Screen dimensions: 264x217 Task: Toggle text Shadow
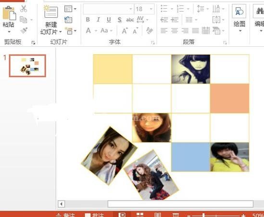[120, 20]
